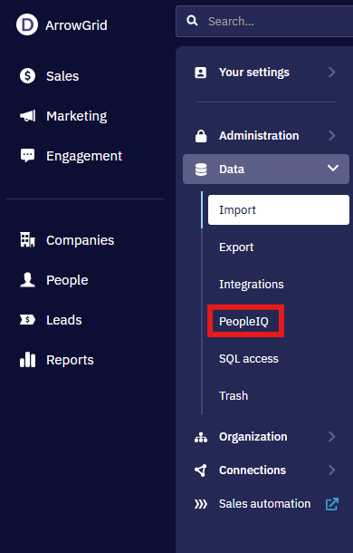The height and width of the screenshot is (553, 353).
Task: Click the Sales automation external link icon
Action: pos(332,504)
